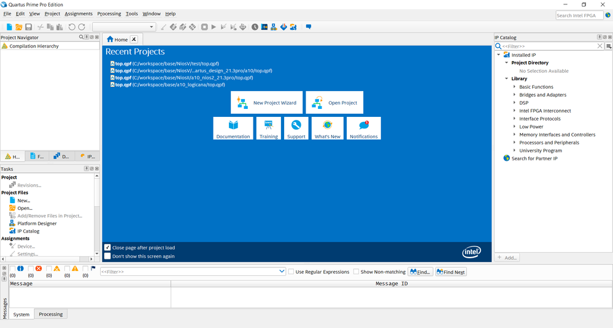The image size is (613, 328).
Task: Click the search icon in Project Navigator header
Action: point(82,37)
